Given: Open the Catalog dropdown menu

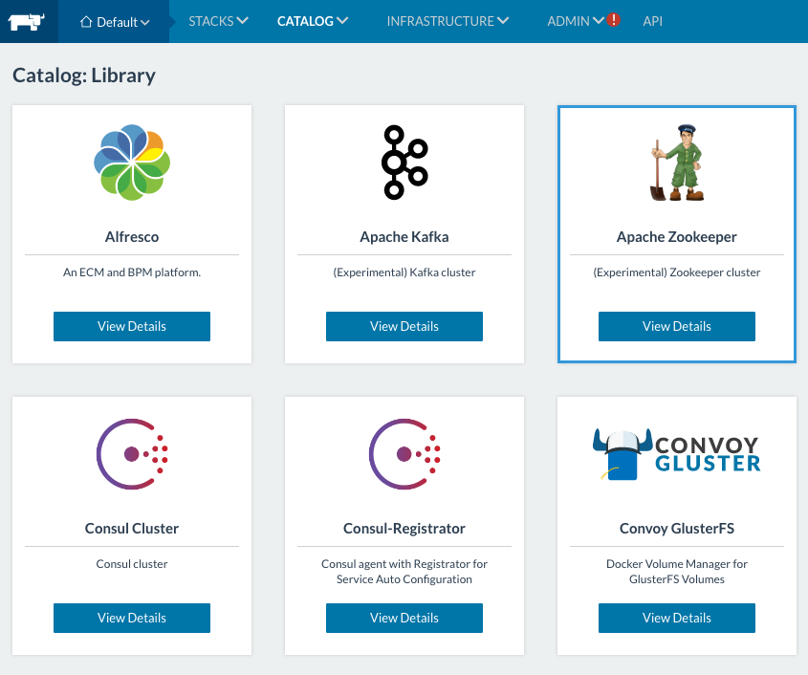Looking at the screenshot, I should [313, 21].
